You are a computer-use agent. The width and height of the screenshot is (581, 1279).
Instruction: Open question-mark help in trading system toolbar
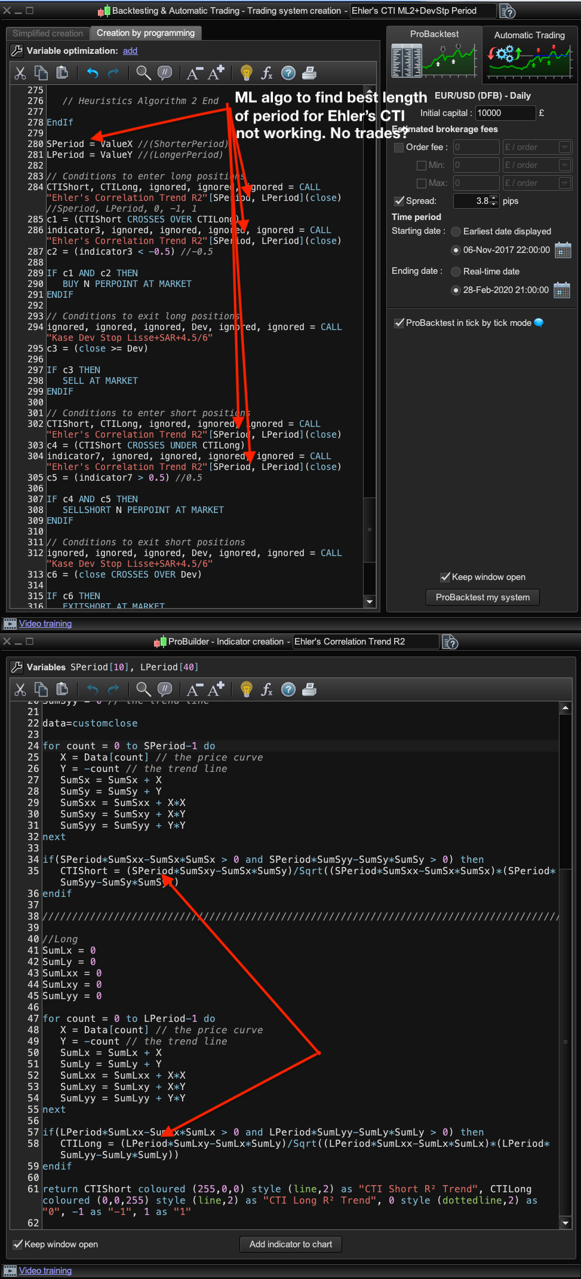pos(288,73)
